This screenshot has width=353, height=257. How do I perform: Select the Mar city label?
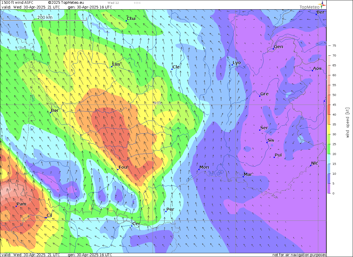[x=248, y=174]
